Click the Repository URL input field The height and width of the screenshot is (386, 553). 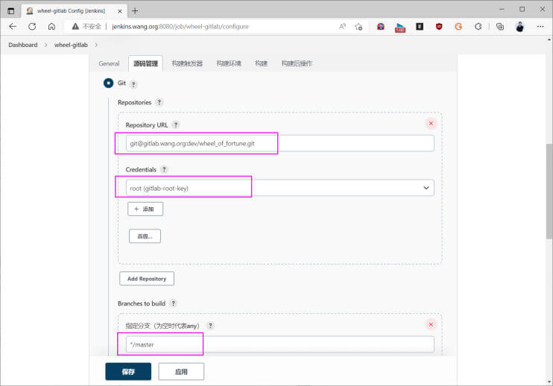coord(280,144)
